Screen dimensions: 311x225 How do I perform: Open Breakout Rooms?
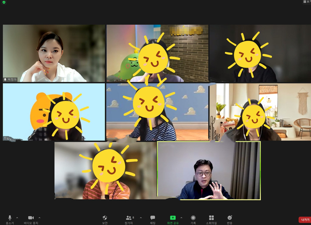pos(211,219)
